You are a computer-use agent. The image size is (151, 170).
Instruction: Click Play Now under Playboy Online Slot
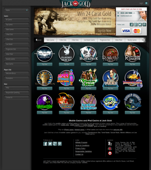coord(66,64)
